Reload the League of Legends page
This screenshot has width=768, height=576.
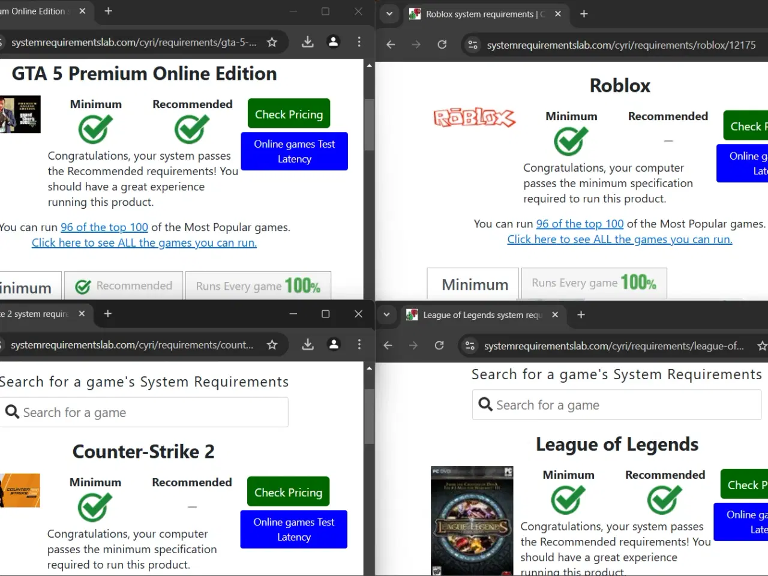pos(439,346)
